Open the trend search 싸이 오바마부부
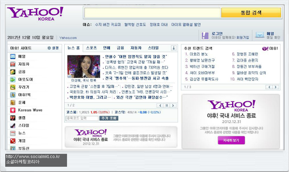This screenshot has width=289, height=172. pos(202,73)
